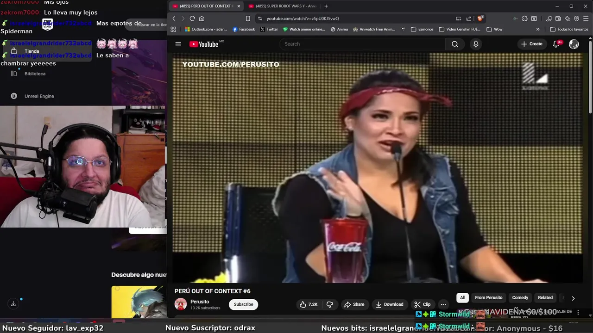The height and width of the screenshot is (333, 593).
Task: Click the YouTube search magnifier button
Action: 455,44
